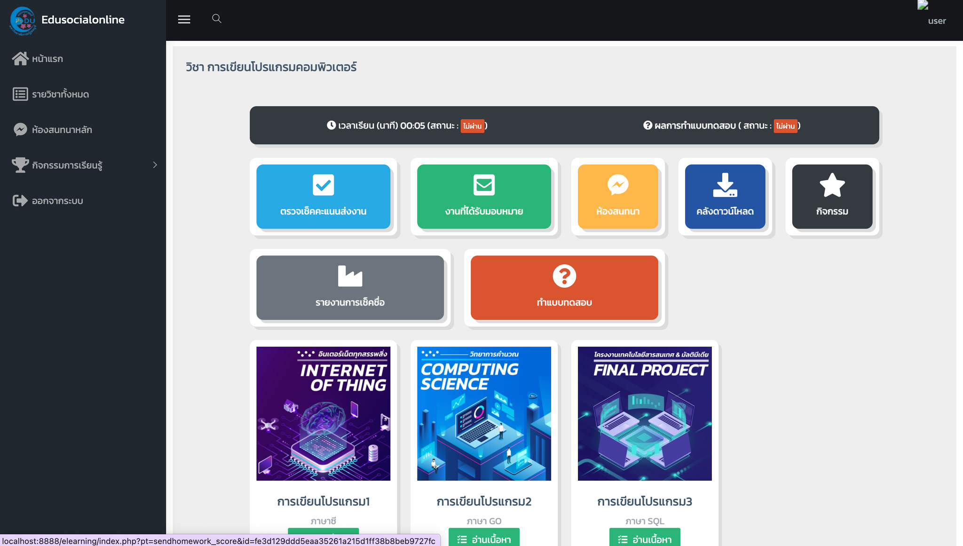Open ห้องสนทนาหลัก main chat room
963x546 pixels.
(52, 130)
